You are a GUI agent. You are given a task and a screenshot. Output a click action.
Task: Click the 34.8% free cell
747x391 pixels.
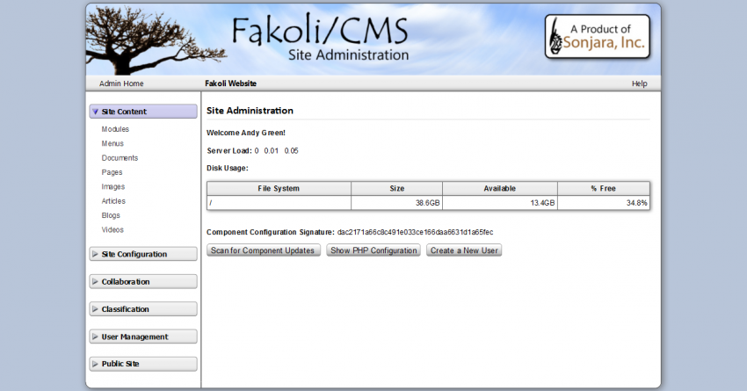[604, 203]
